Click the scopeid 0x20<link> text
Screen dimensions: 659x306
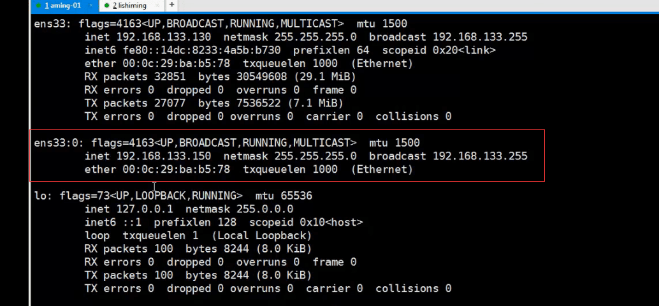pos(438,50)
